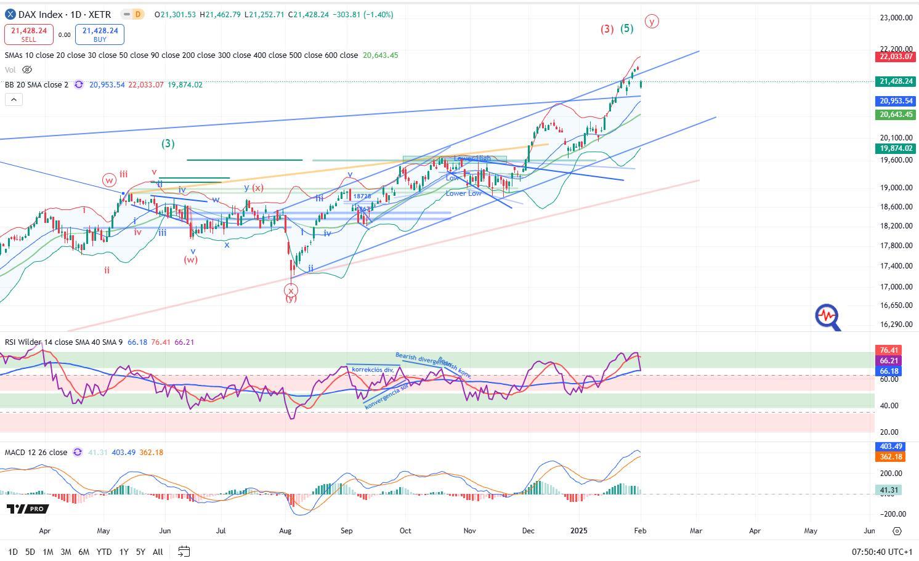This screenshot has width=919, height=561.
Task: Select the 'korrekciós div.' RSI annotation
Action: pos(372,369)
